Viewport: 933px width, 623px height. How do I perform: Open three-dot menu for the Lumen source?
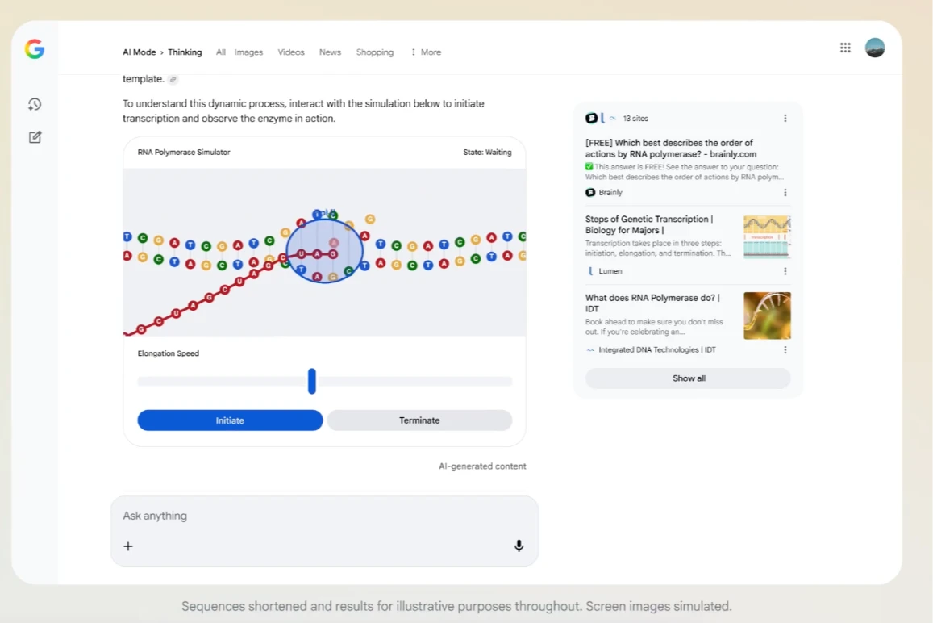click(785, 271)
